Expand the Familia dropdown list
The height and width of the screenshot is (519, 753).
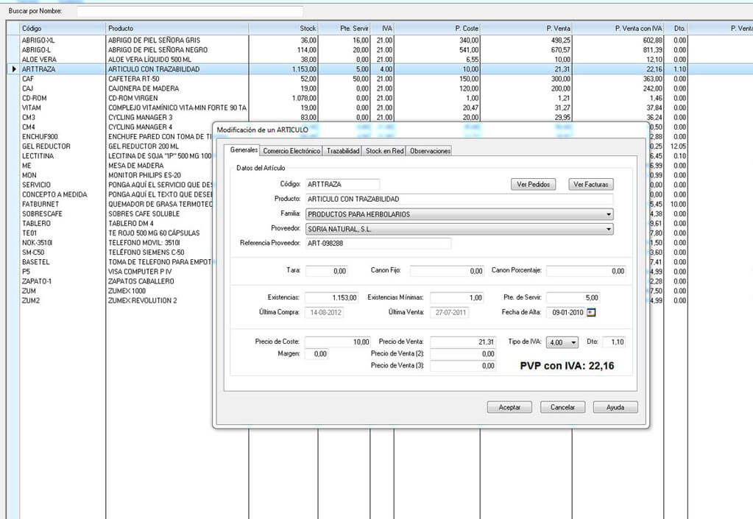point(608,214)
